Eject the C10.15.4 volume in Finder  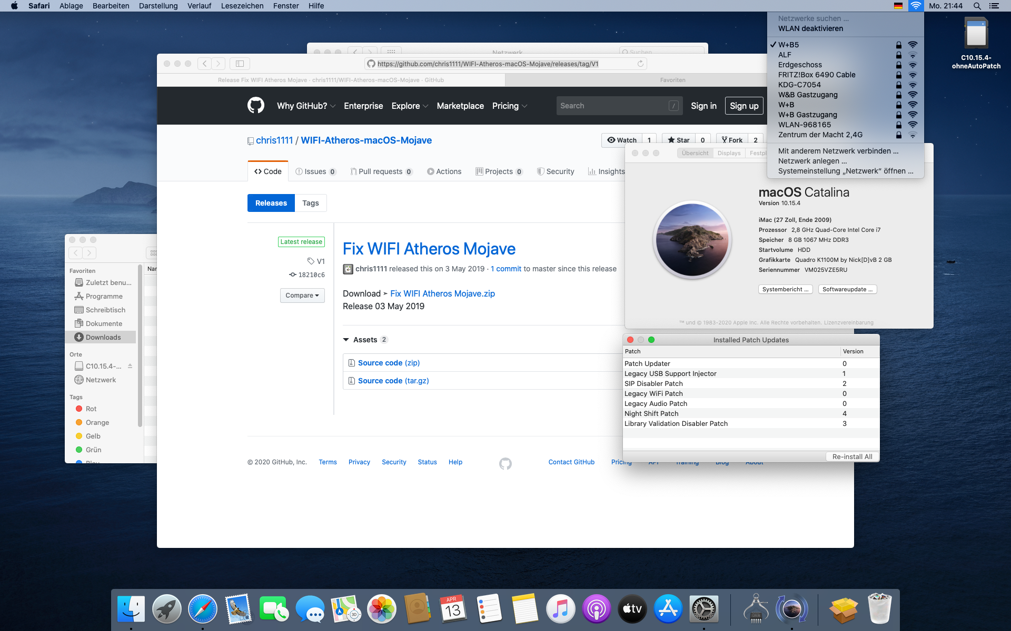pos(130,366)
